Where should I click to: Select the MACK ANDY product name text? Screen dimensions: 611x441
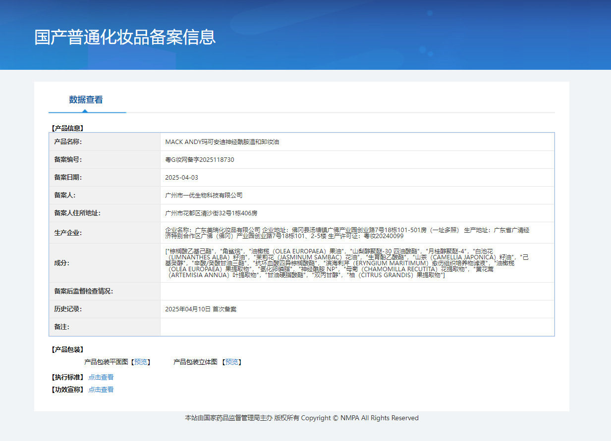[222, 142]
